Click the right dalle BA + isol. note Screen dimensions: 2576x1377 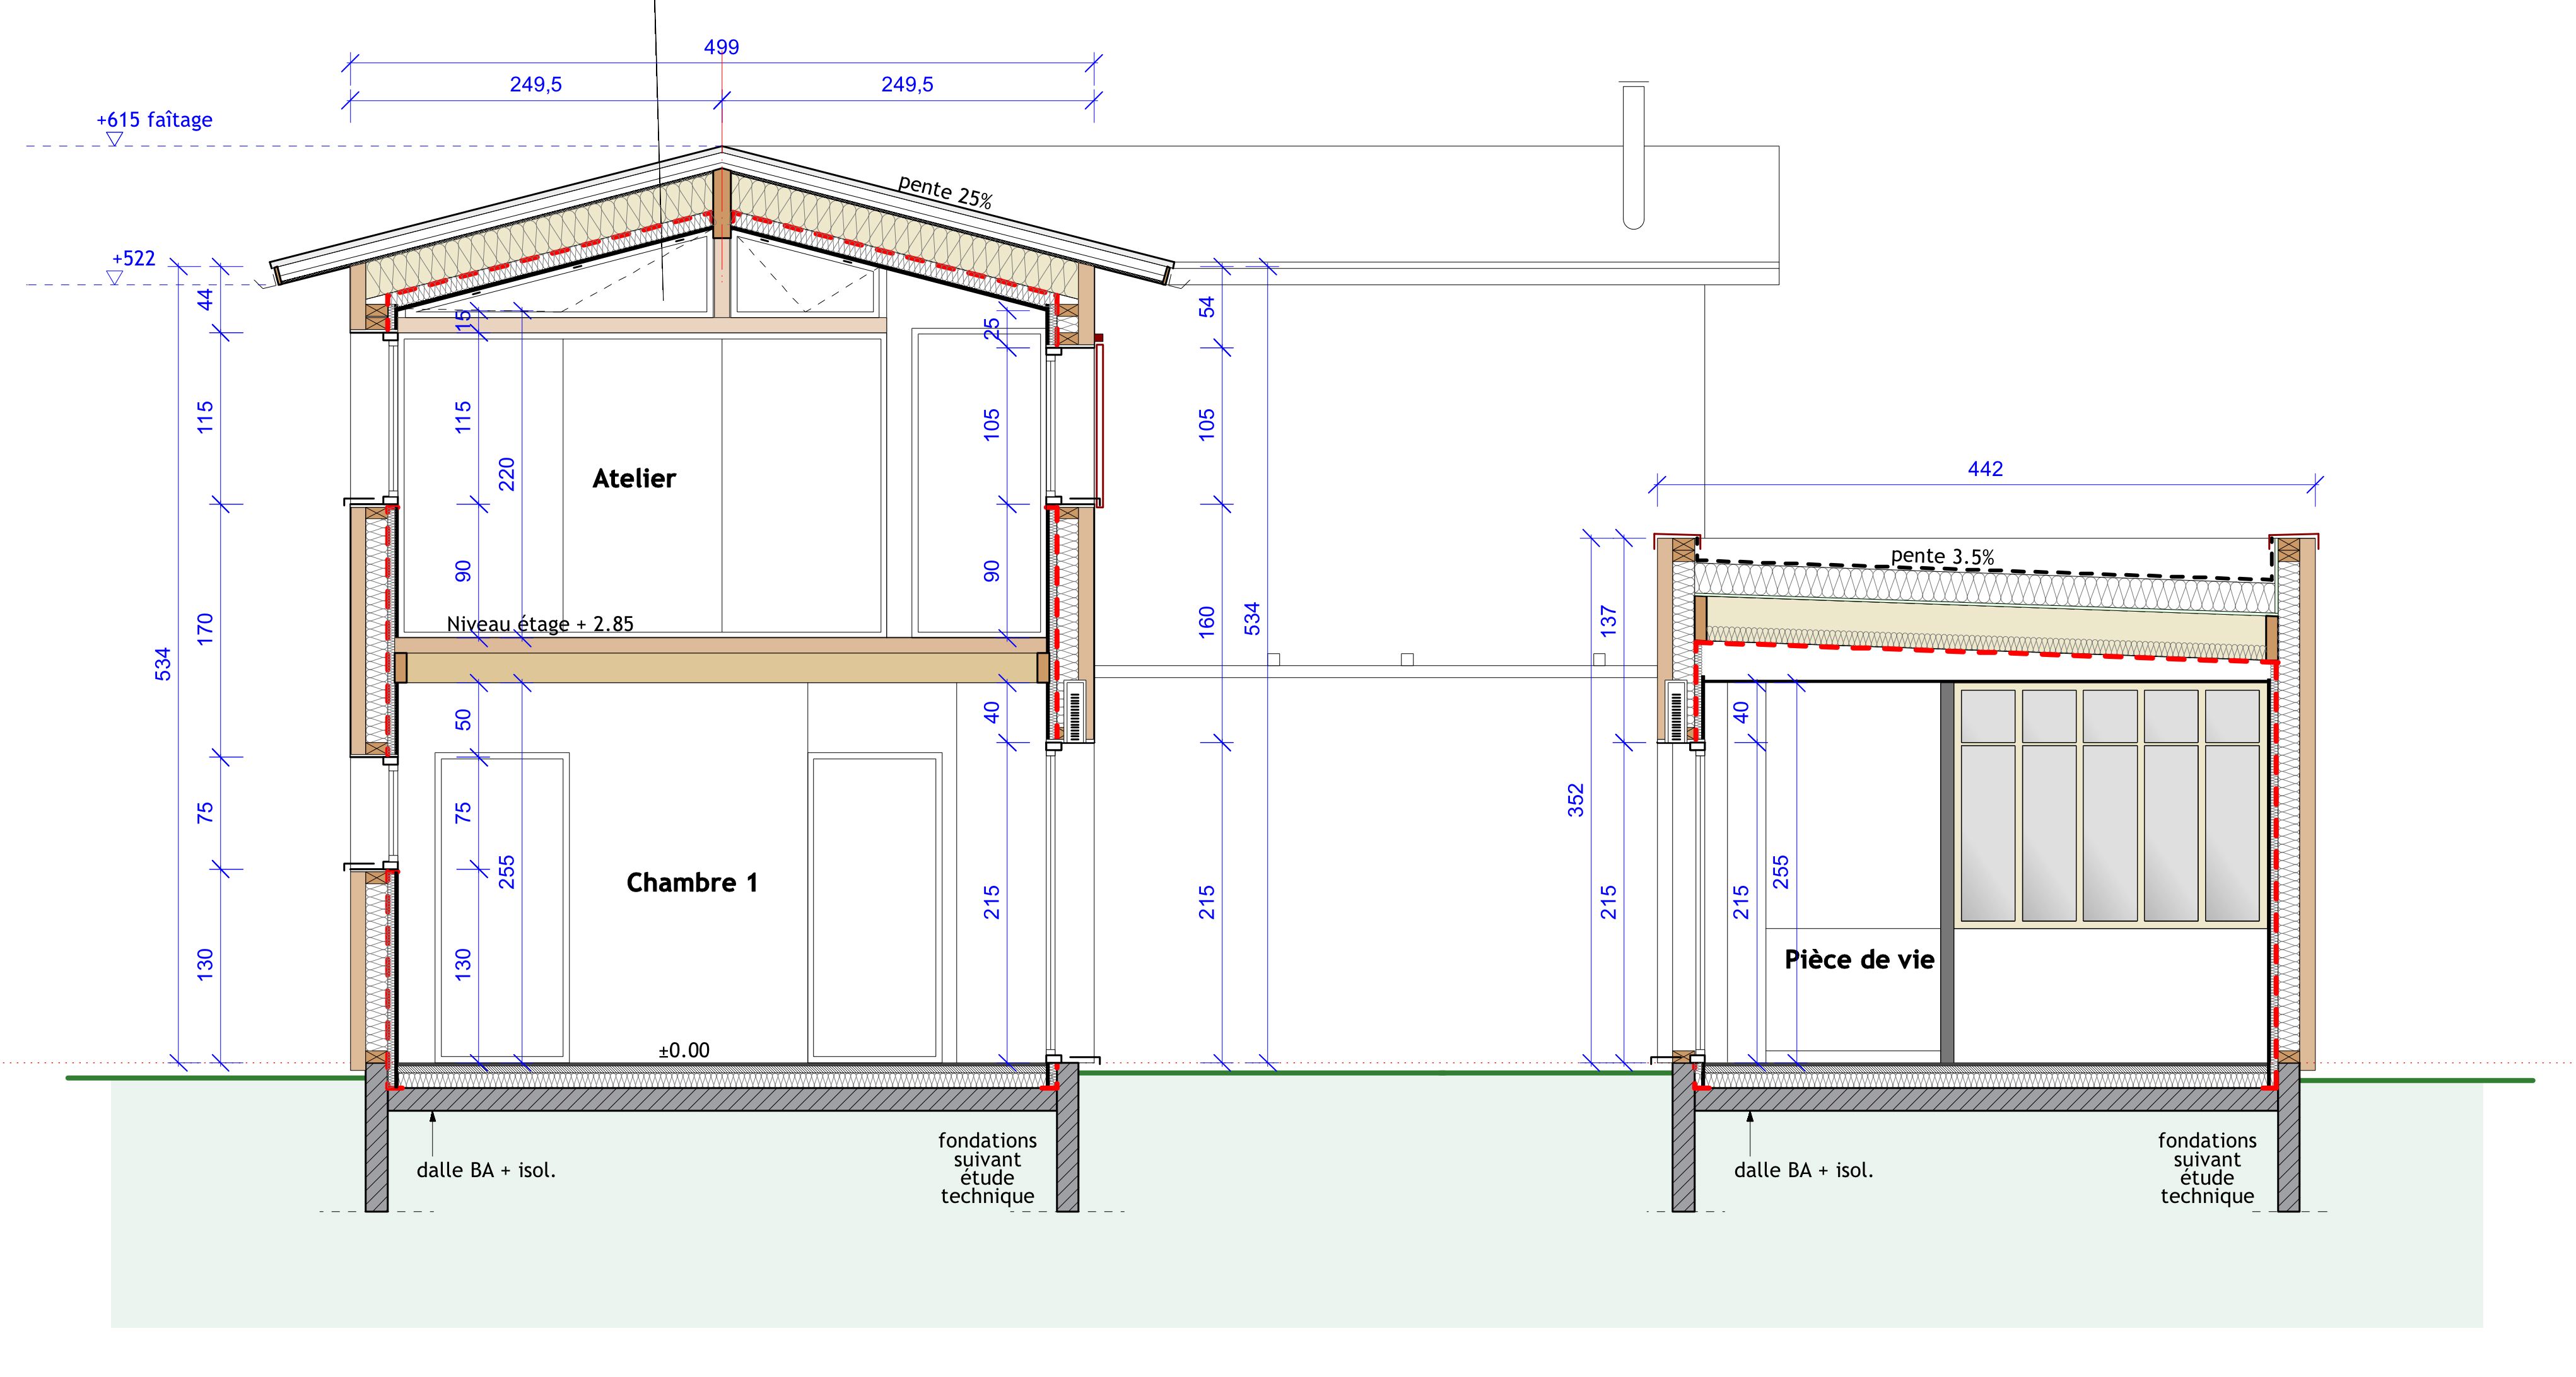tap(1803, 1170)
